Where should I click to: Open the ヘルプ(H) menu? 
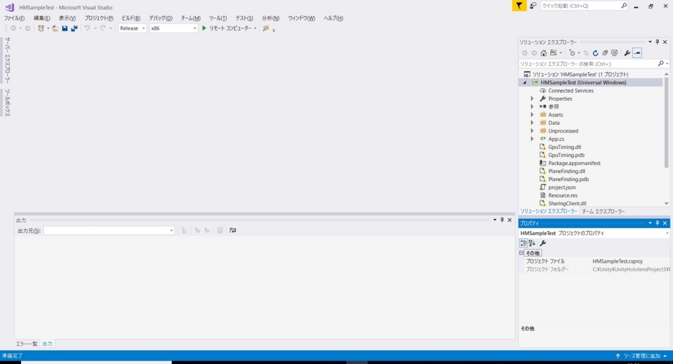coord(333,18)
